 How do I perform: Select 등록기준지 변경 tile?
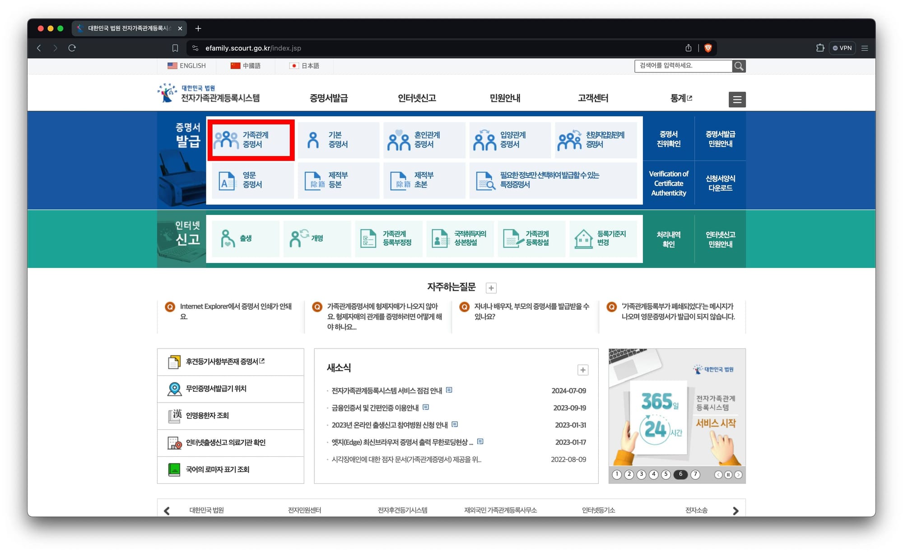603,238
